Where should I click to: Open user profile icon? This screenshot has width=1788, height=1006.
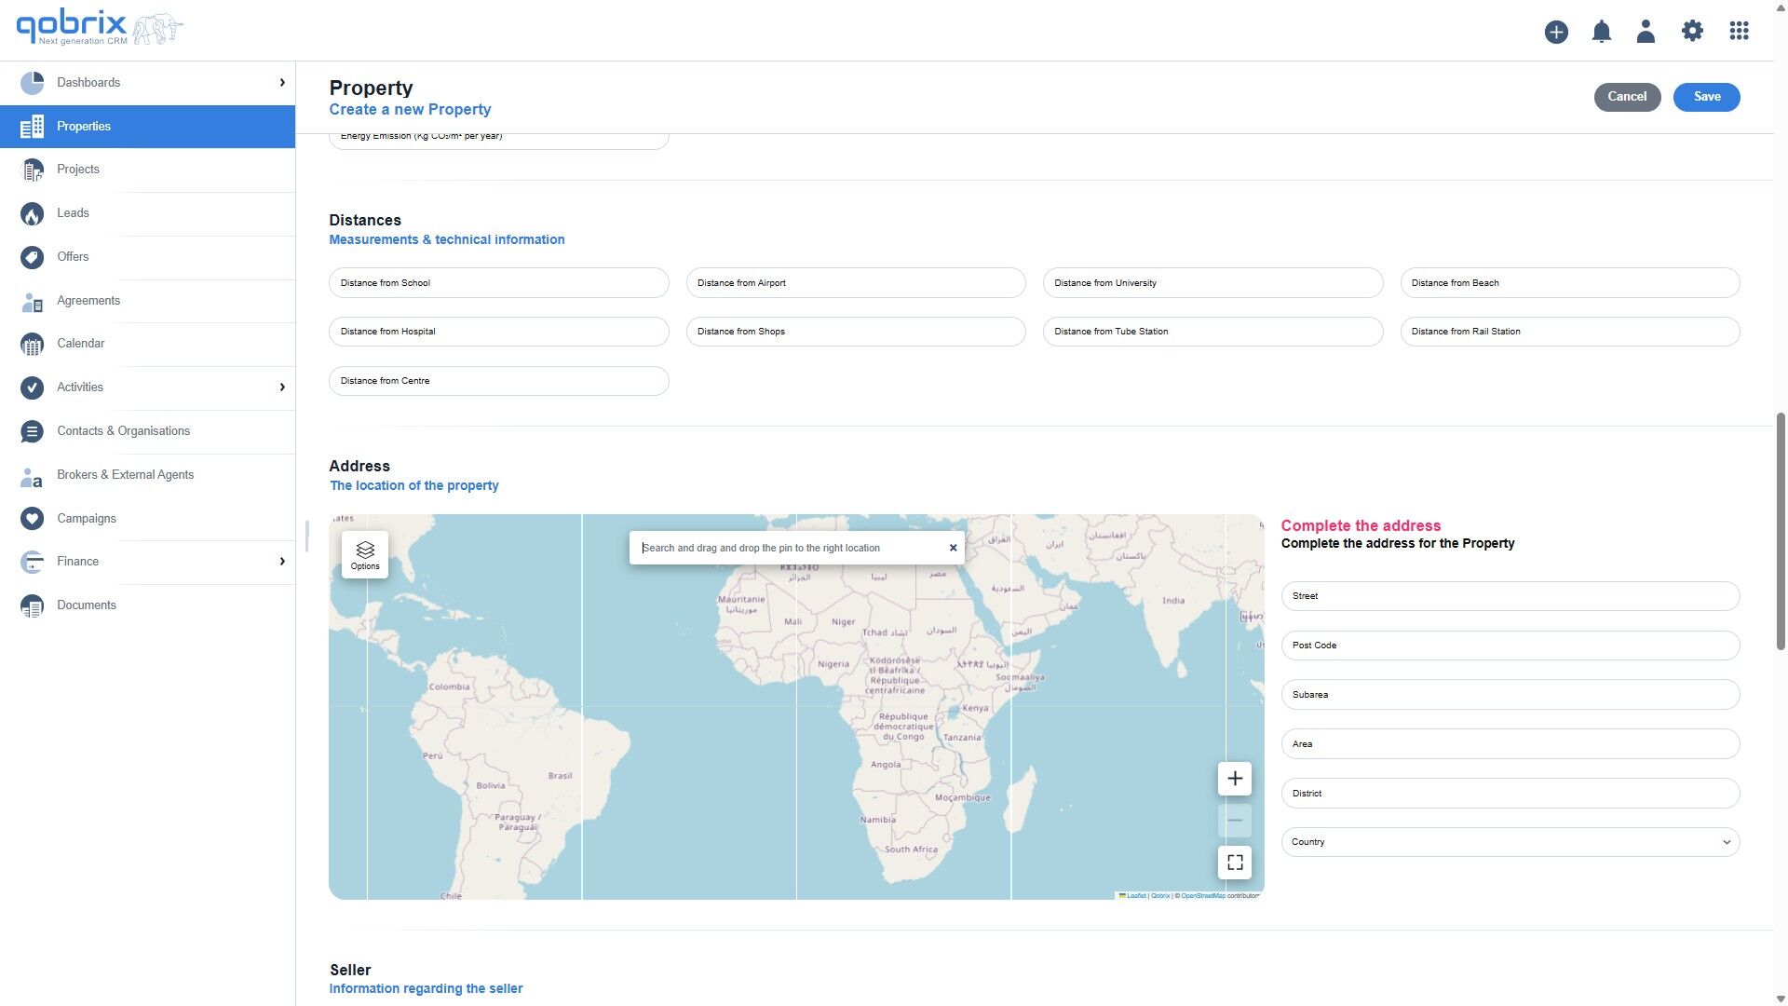coord(1646,32)
